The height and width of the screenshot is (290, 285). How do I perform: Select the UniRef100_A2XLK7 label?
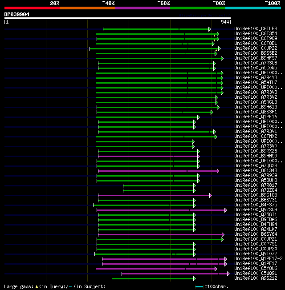(256, 230)
